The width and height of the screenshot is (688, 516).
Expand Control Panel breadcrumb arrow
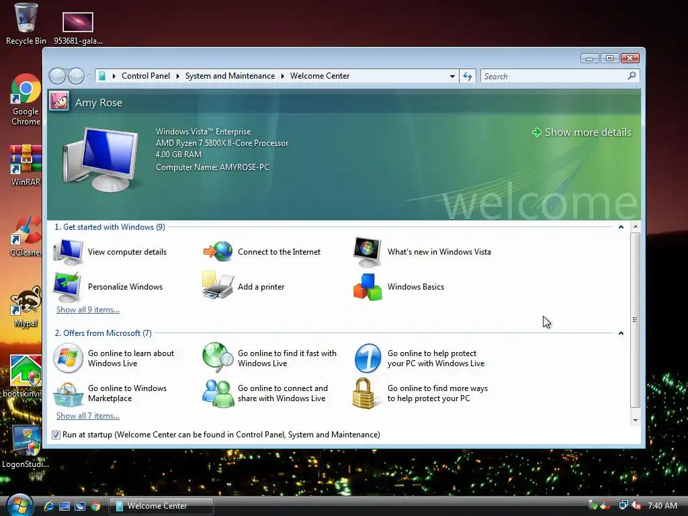pos(177,77)
